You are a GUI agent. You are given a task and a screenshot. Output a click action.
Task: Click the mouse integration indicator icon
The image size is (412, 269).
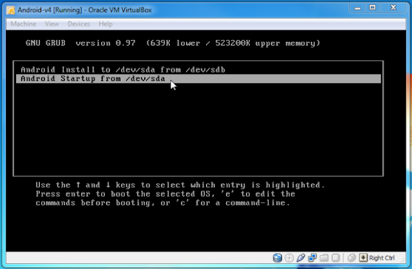[351, 258]
